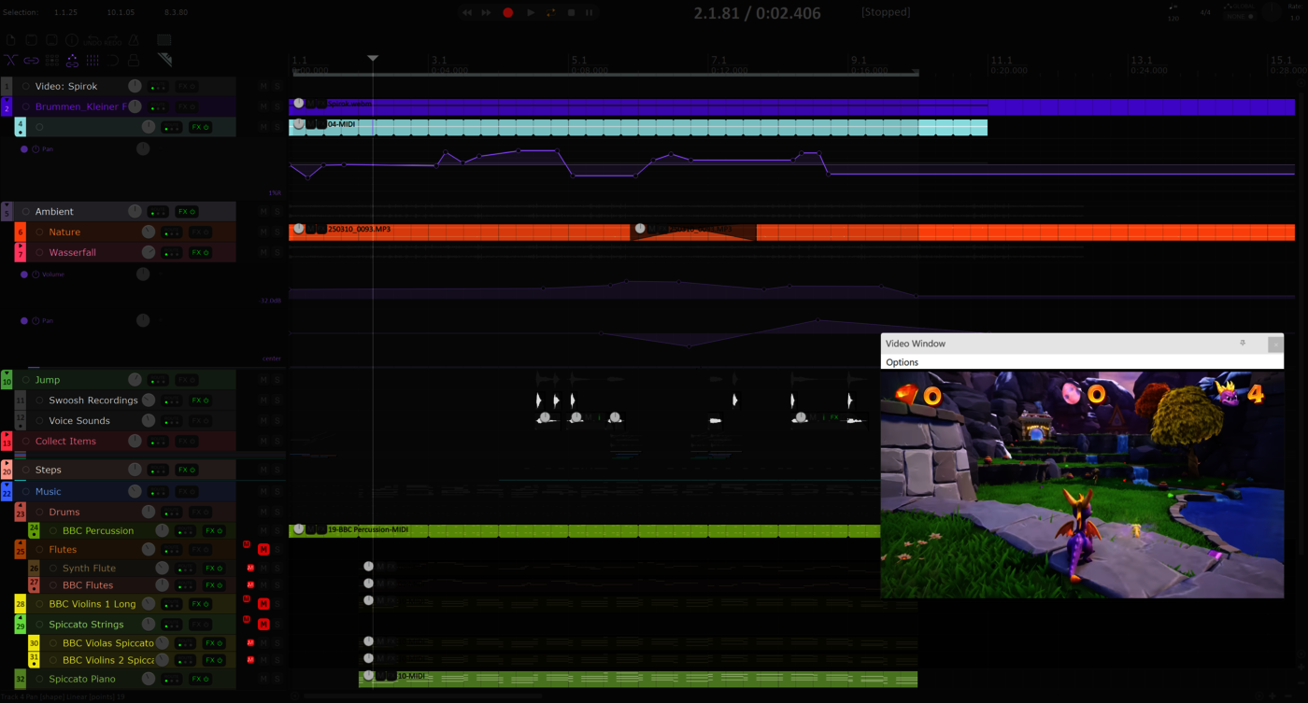Arm record on the Wasserfall track
The width and height of the screenshot is (1308, 703).
pyautogui.click(x=39, y=253)
